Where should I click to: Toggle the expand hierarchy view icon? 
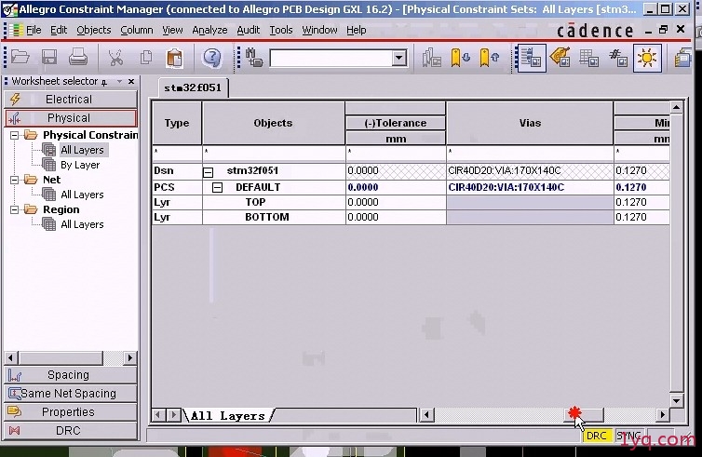tap(531, 59)
